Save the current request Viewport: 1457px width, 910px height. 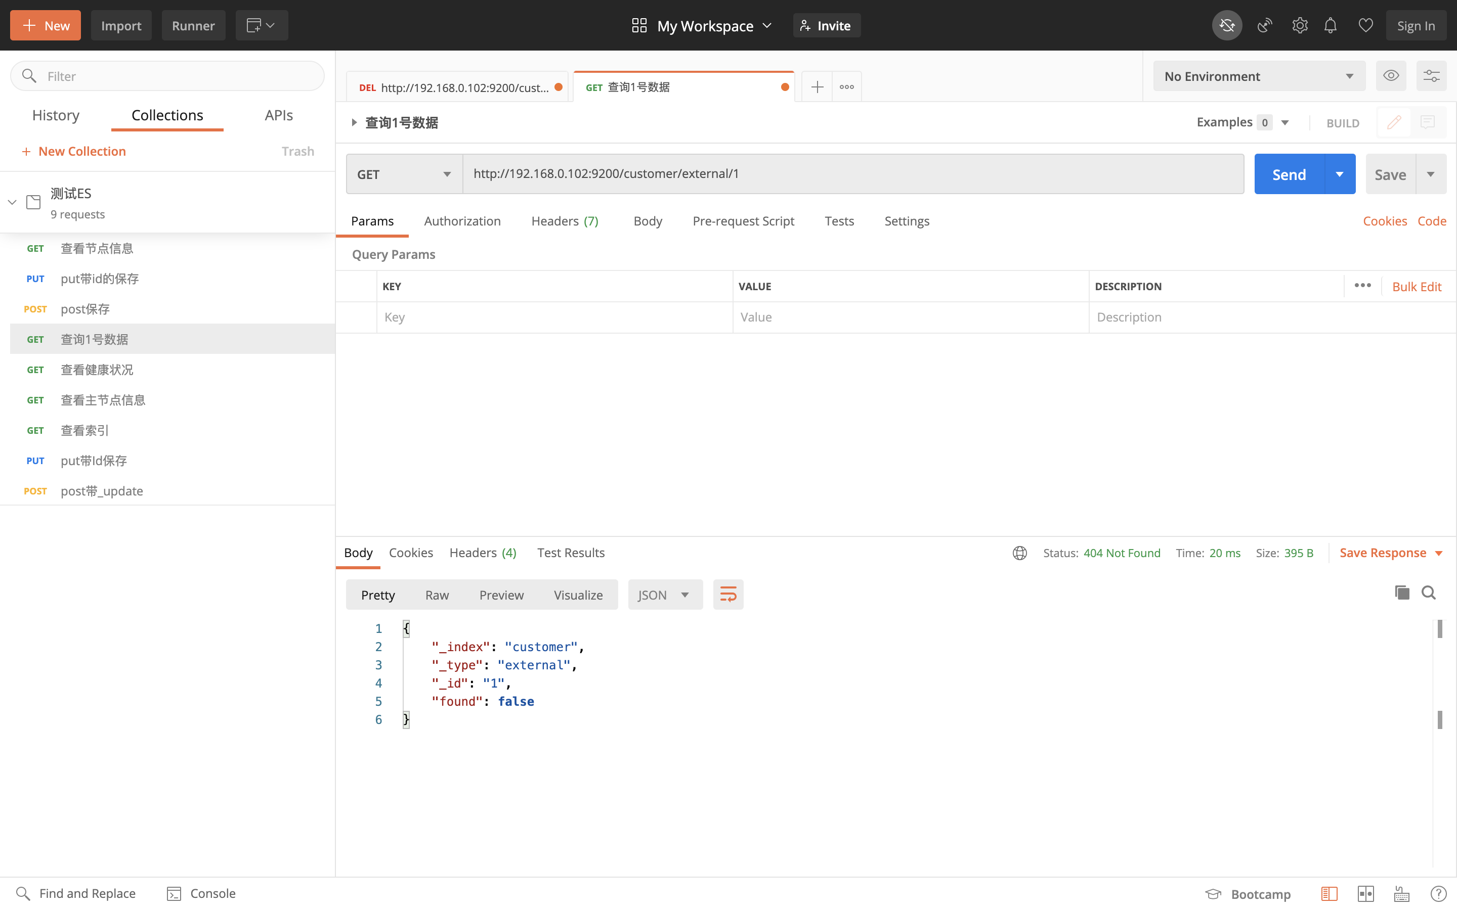coord(1390,174)
